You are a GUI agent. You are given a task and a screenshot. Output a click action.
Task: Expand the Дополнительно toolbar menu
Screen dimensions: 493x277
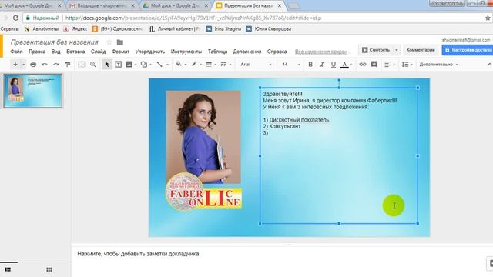point(438,65)
